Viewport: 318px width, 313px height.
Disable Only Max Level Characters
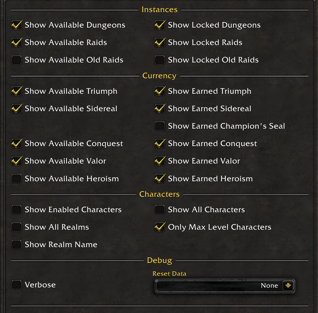[160, 227]
